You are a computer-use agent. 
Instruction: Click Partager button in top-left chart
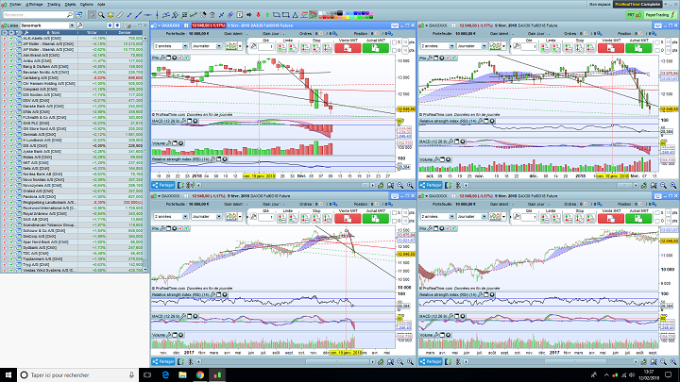(x=163, y=186)
